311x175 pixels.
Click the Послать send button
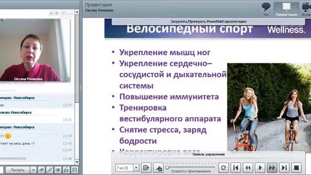(x=17, y=170)
